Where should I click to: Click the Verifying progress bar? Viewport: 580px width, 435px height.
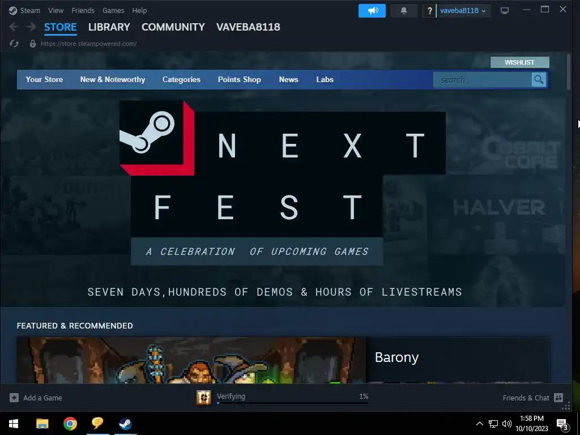(x=293, y=403)
